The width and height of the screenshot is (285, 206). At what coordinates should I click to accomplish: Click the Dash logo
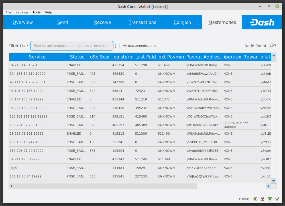click(x=262, y=22)
